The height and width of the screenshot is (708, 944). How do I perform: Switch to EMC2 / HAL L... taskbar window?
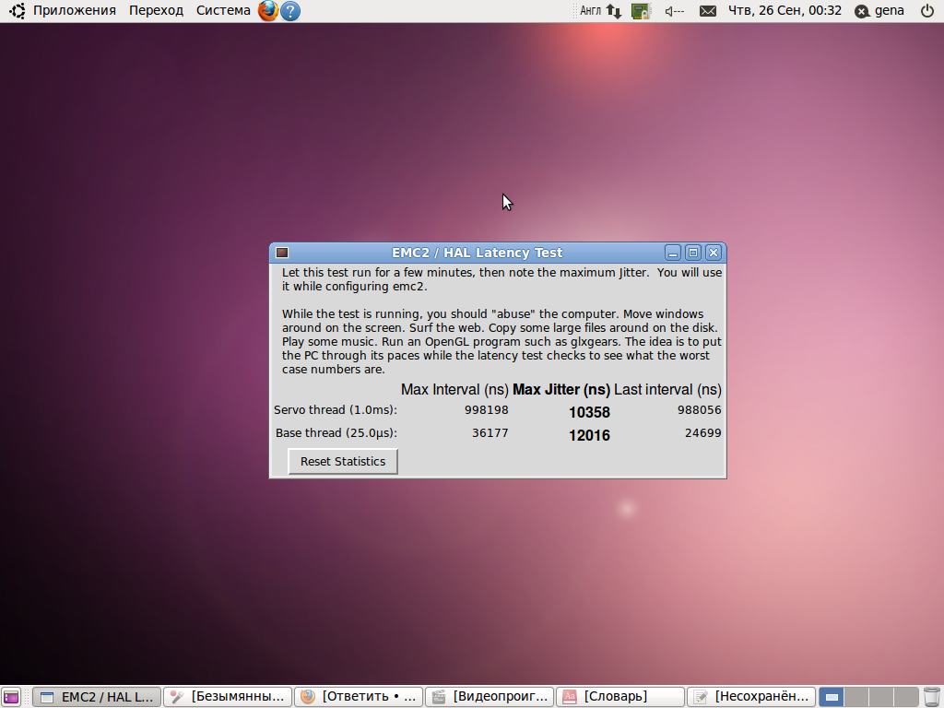(97, 697)
